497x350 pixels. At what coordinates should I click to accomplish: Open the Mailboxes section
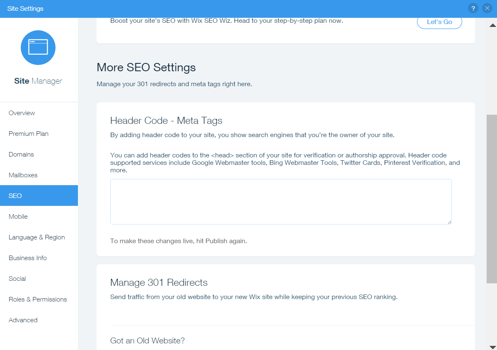click(39, 175)
